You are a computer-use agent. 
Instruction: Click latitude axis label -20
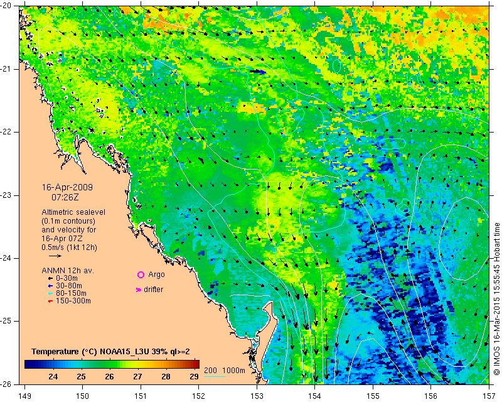(x=6, y=6)
